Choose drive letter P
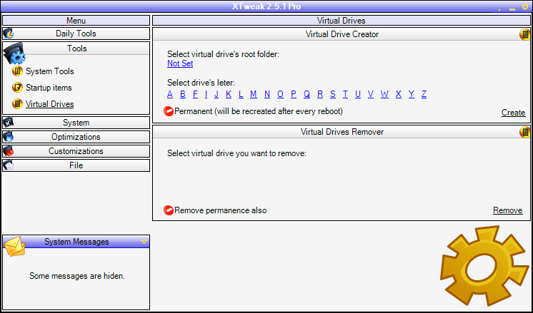Image resolution: width=533 pixels, height=313 pixels. [x=294, y=94]
